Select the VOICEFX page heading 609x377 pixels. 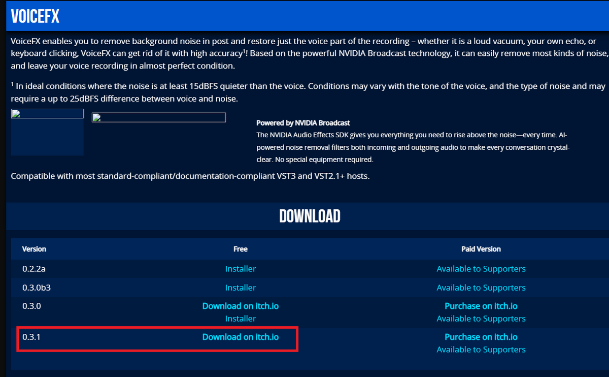coord(35,16)
